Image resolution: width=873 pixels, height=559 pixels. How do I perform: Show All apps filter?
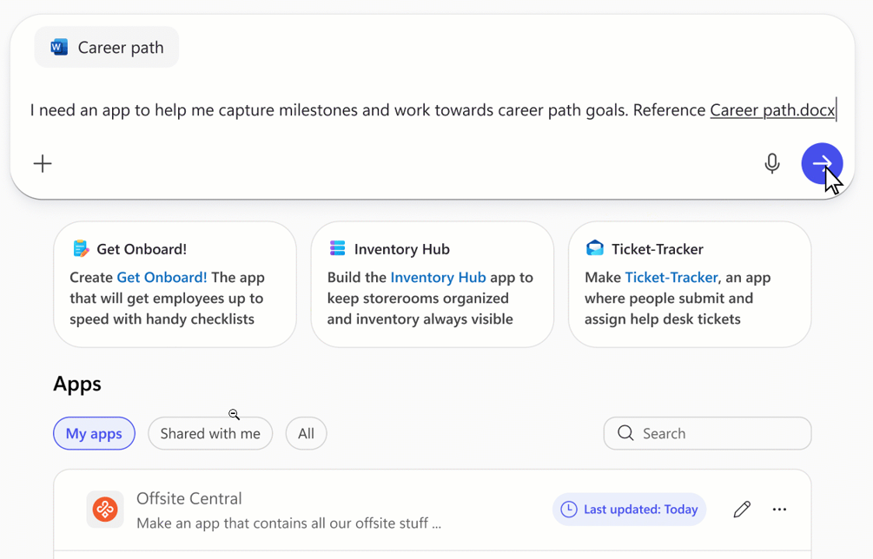306,434
